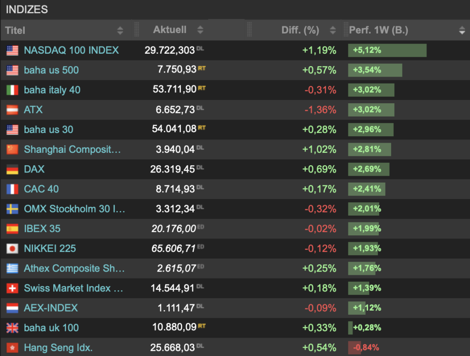Open Shanghai Composite link

pos(72,149)
